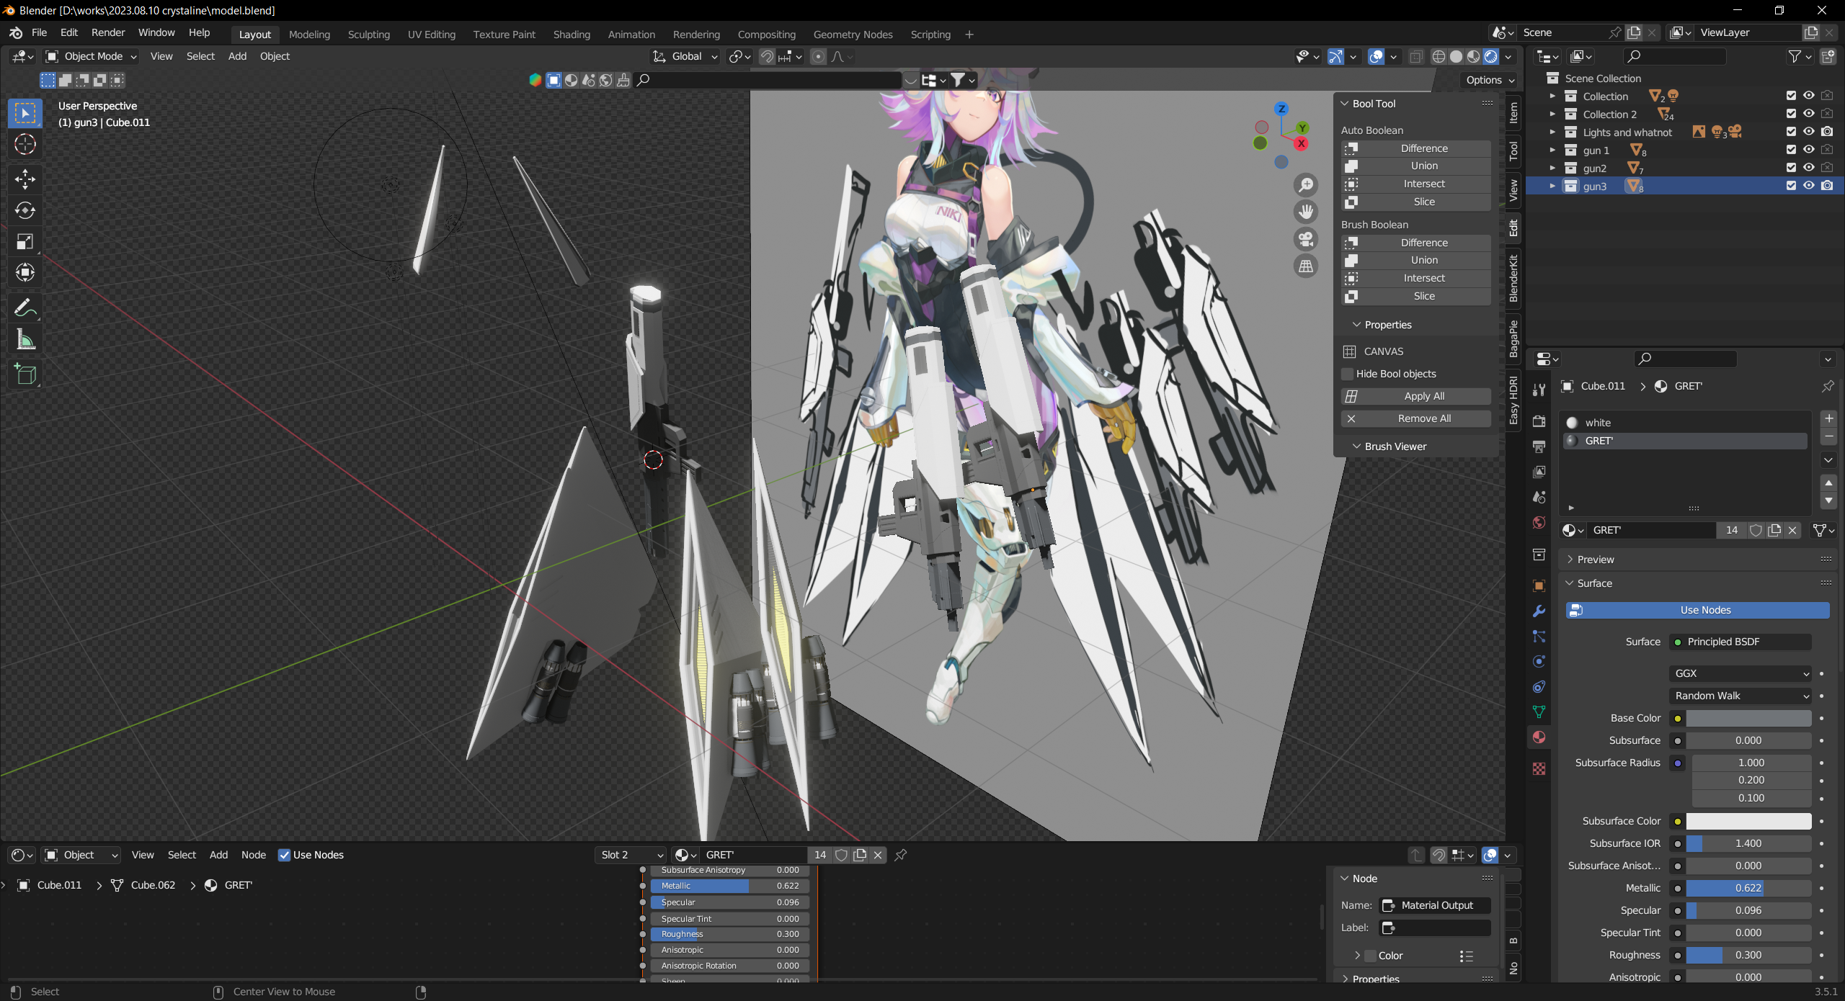Viewport: 1845px width, 1001px height.
Task: Select the Rotate tool
Action: point(25,210)
